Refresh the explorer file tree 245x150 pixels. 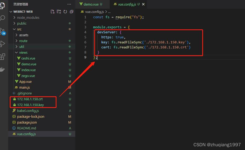65,12
